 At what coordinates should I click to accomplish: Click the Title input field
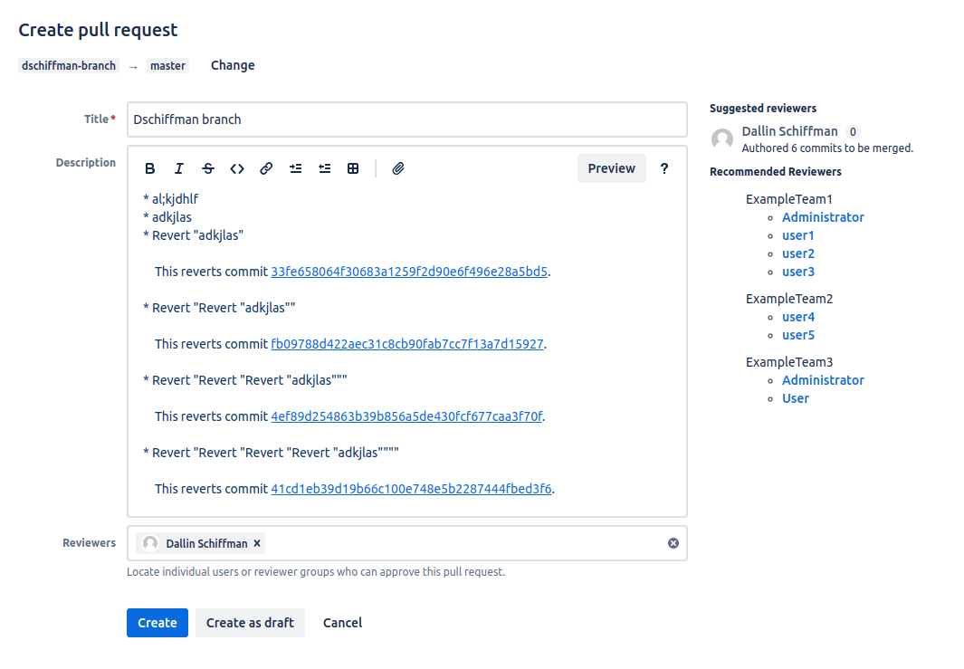pyautogui.click(x=407, y=119)
